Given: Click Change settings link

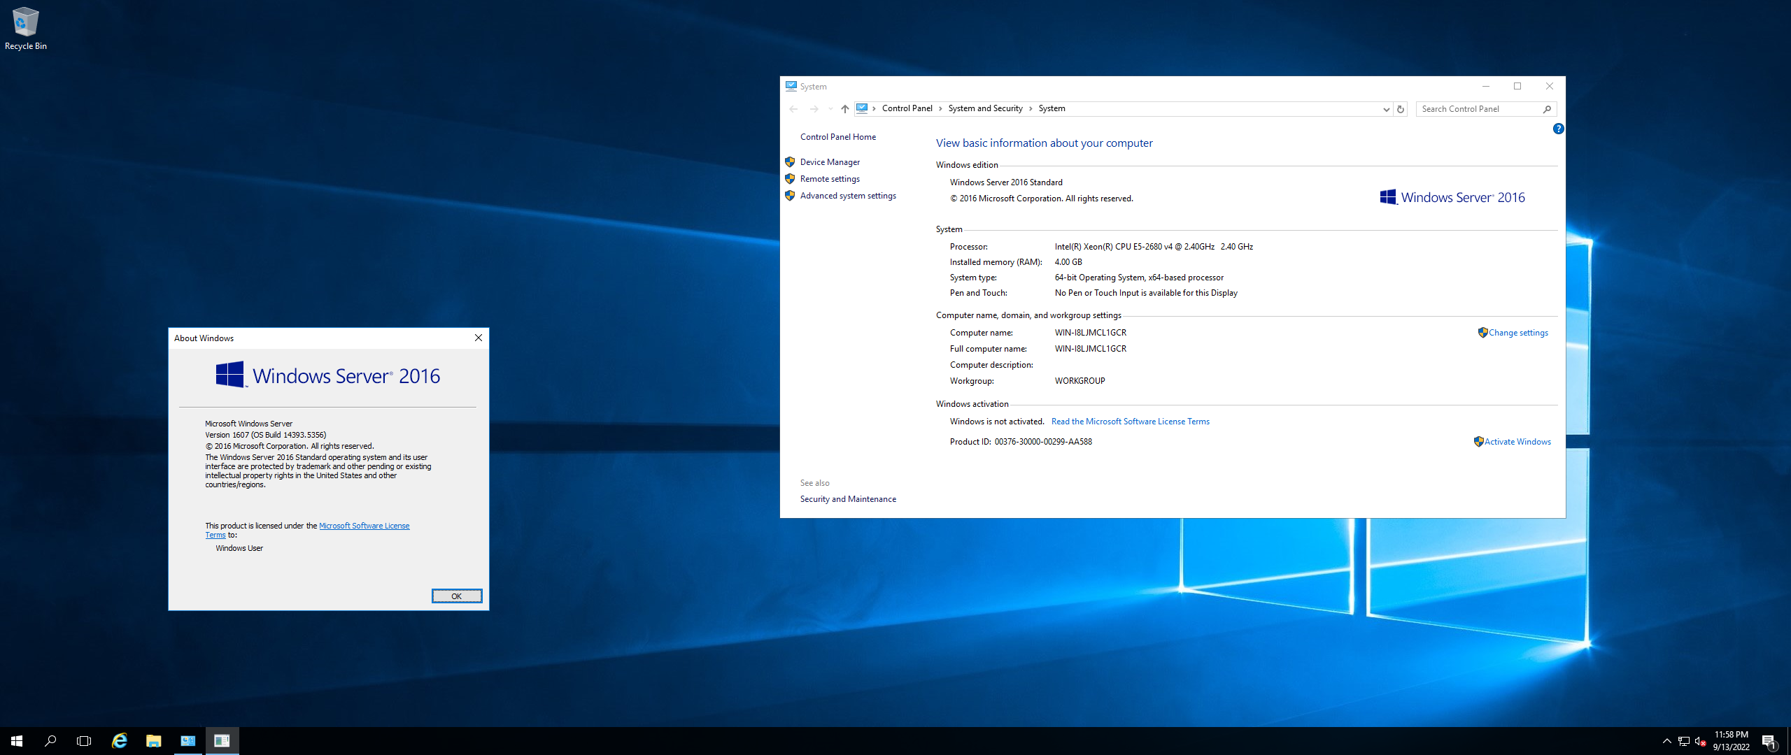Looking at the screenshot, I should pos(1518,333).
